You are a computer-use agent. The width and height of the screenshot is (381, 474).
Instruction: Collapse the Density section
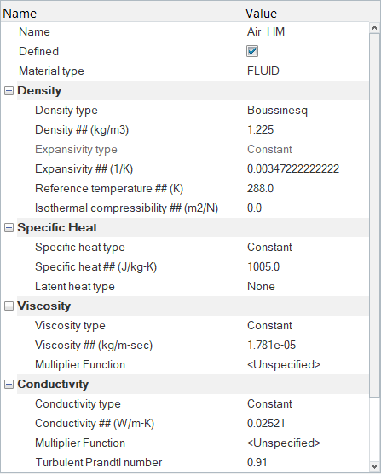[9, 90]
